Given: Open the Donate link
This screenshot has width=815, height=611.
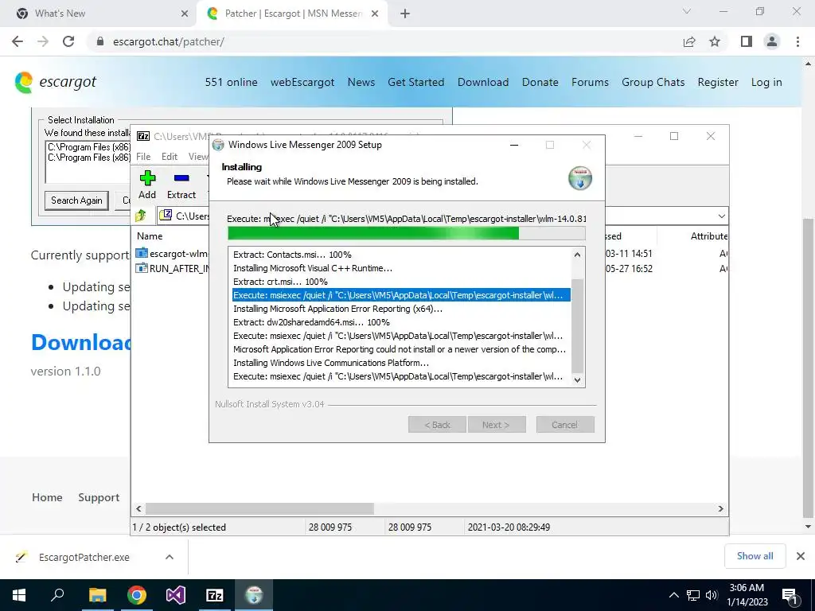Looking at the screenshot, I should click(x=540, y=82).
